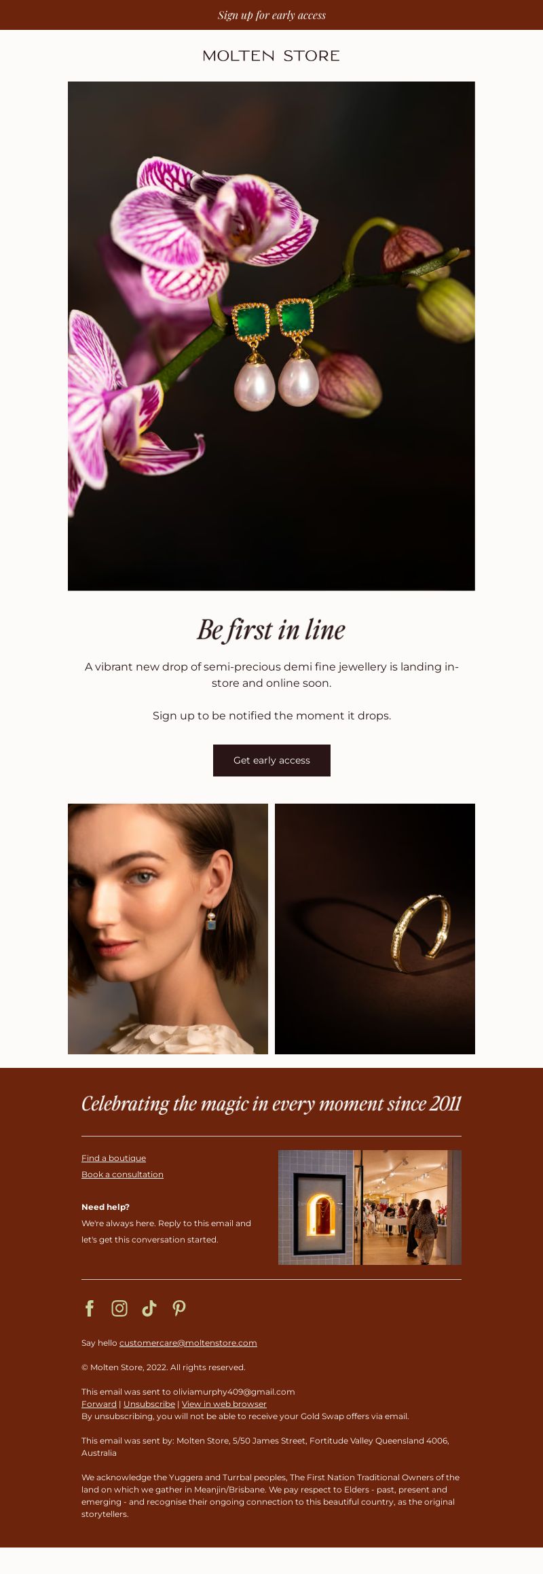Click the customercare@moltenstore.com email link
This screenshot has height=1574, width=543.
[x=188, y=1342]
